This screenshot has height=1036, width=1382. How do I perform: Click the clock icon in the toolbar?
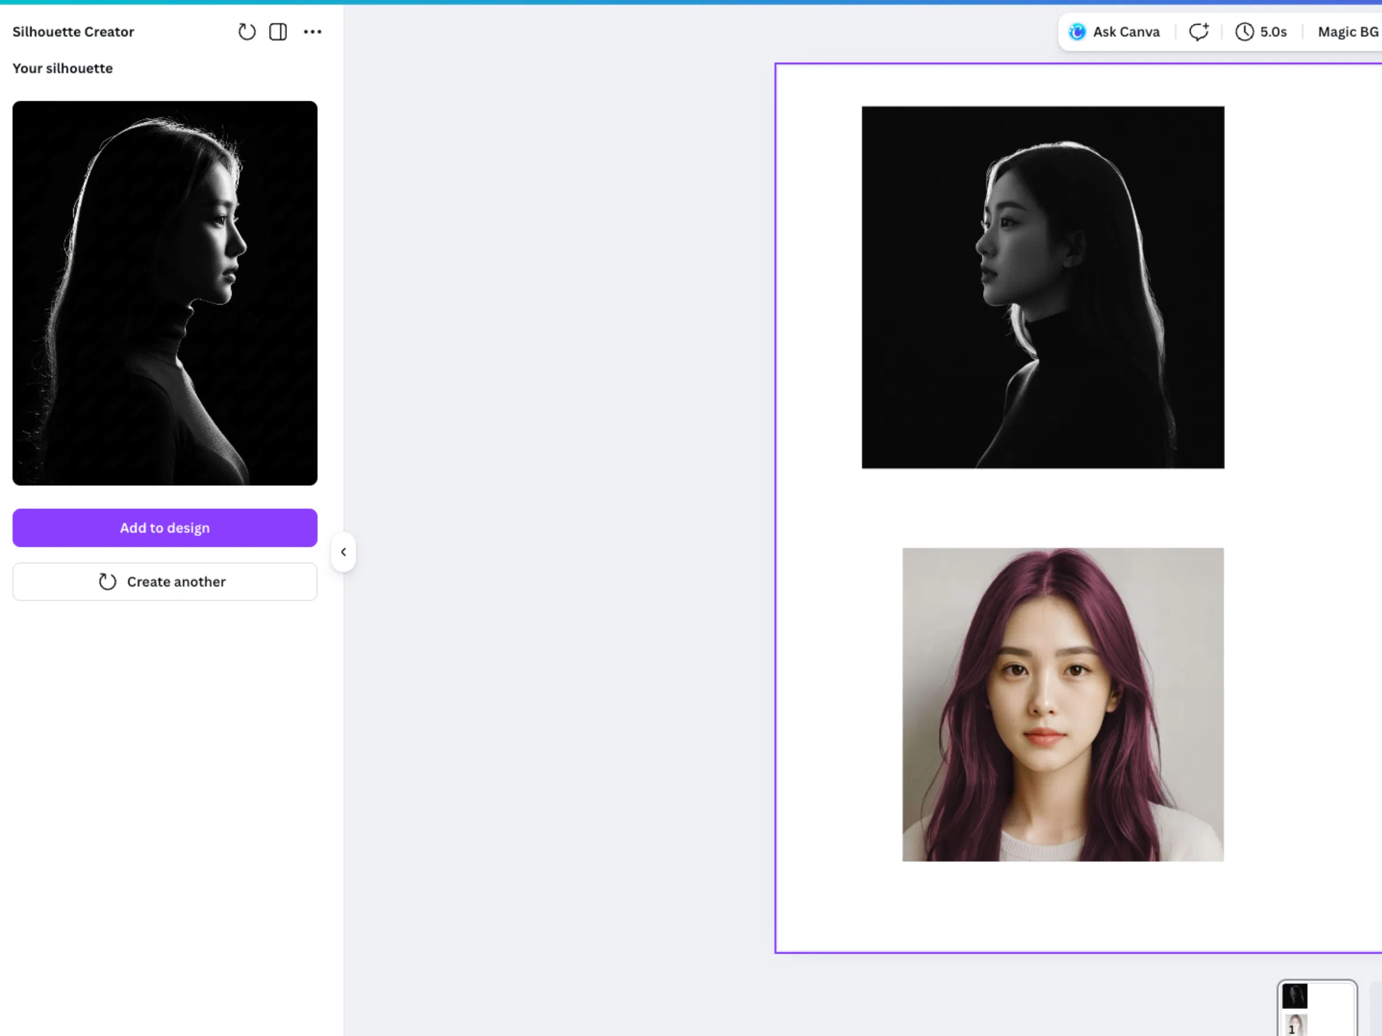tap(1244, 32)
